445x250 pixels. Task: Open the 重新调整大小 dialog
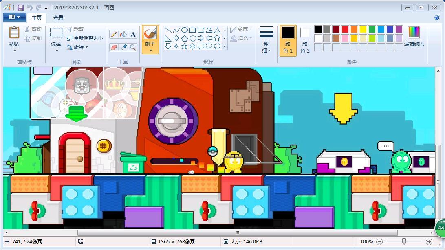[x=85, y=38]
